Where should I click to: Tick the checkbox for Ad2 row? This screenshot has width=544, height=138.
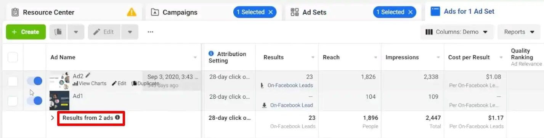coord(13,81)
